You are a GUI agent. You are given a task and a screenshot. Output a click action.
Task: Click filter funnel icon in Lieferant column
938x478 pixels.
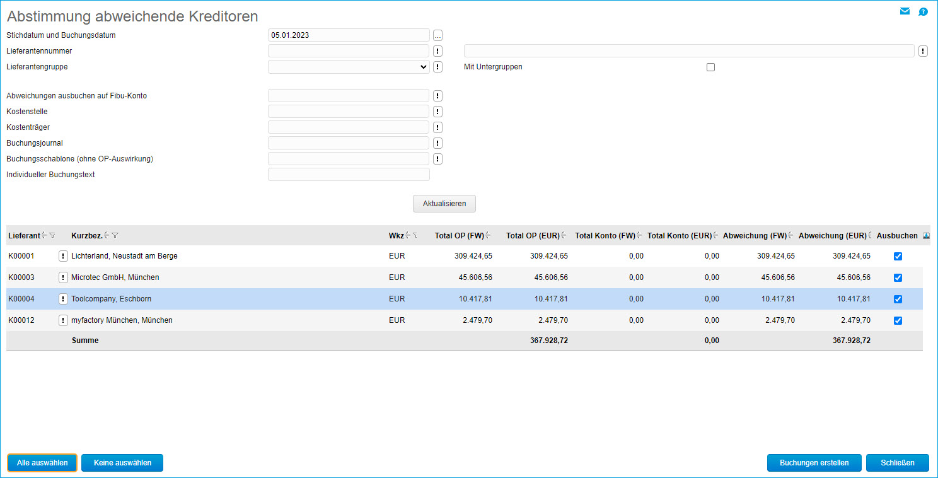(x=52, y=236)
